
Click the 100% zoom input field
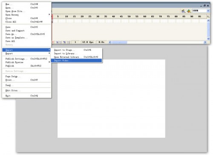(199, 11)
